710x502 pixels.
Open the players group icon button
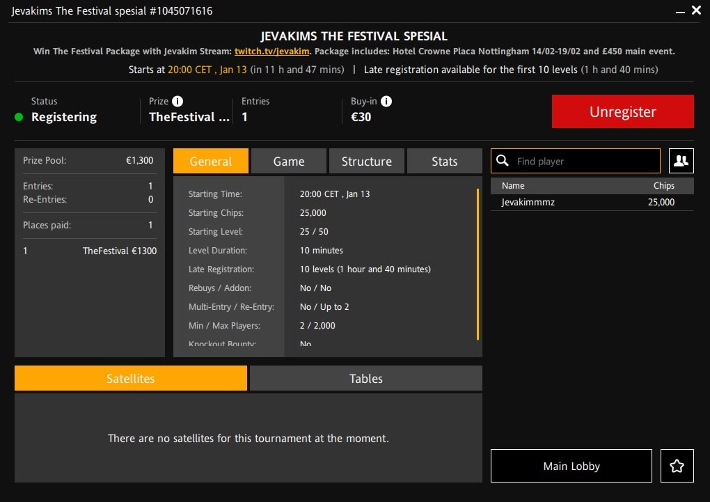(681, 161)
